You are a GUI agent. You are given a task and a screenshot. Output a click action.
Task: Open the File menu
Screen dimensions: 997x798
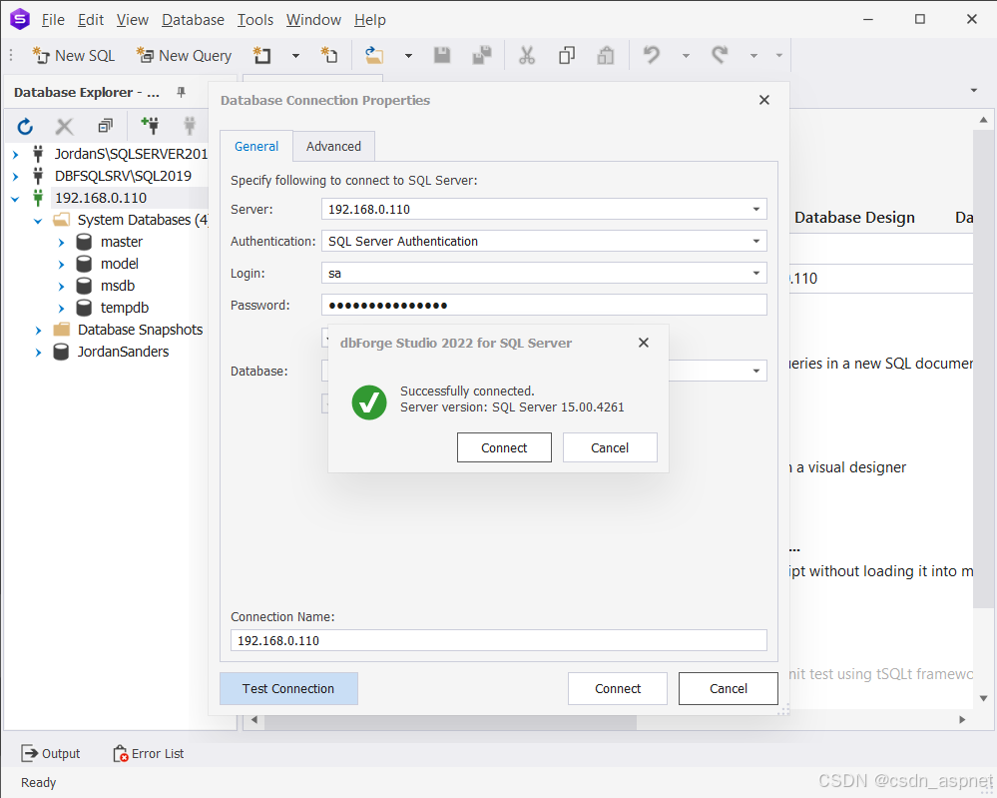(x=53, y=20)
